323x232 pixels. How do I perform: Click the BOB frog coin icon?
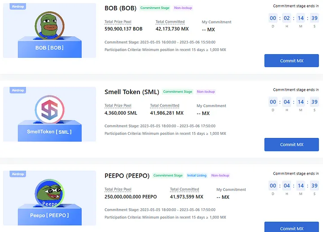pyautogui.click(x=49, y=26)
